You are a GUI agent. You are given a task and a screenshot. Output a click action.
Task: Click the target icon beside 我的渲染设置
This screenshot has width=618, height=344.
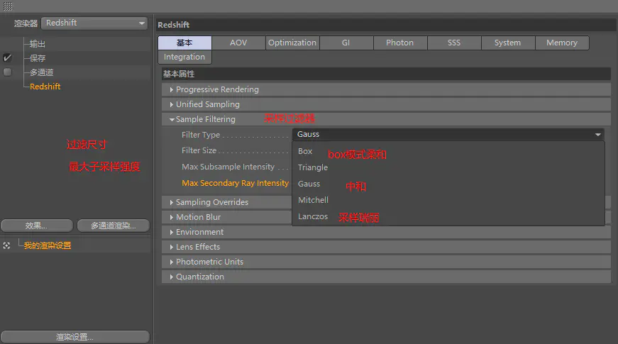[6, 245]
